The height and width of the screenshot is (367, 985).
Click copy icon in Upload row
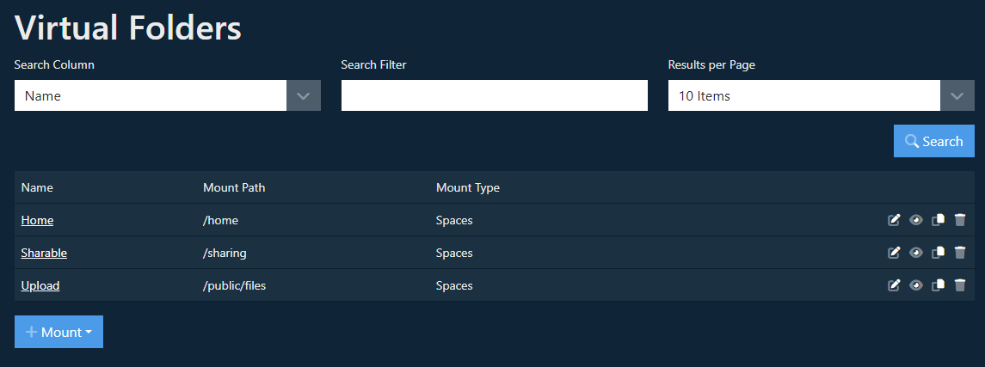click(x=938, y=284)
